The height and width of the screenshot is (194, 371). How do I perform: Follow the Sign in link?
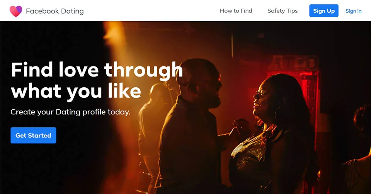[354, 11]
